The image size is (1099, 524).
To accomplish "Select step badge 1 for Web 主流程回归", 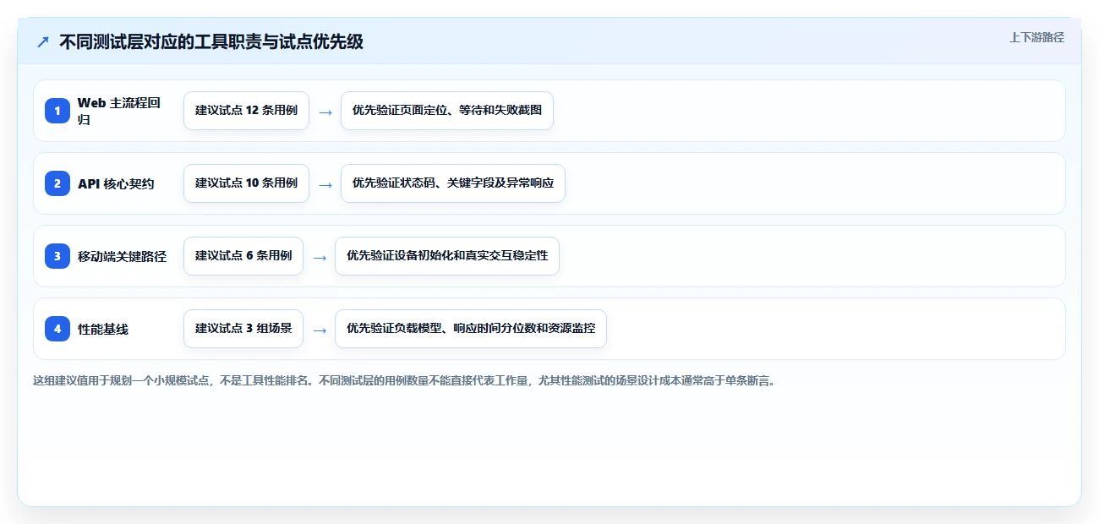I will click(57, 111).
